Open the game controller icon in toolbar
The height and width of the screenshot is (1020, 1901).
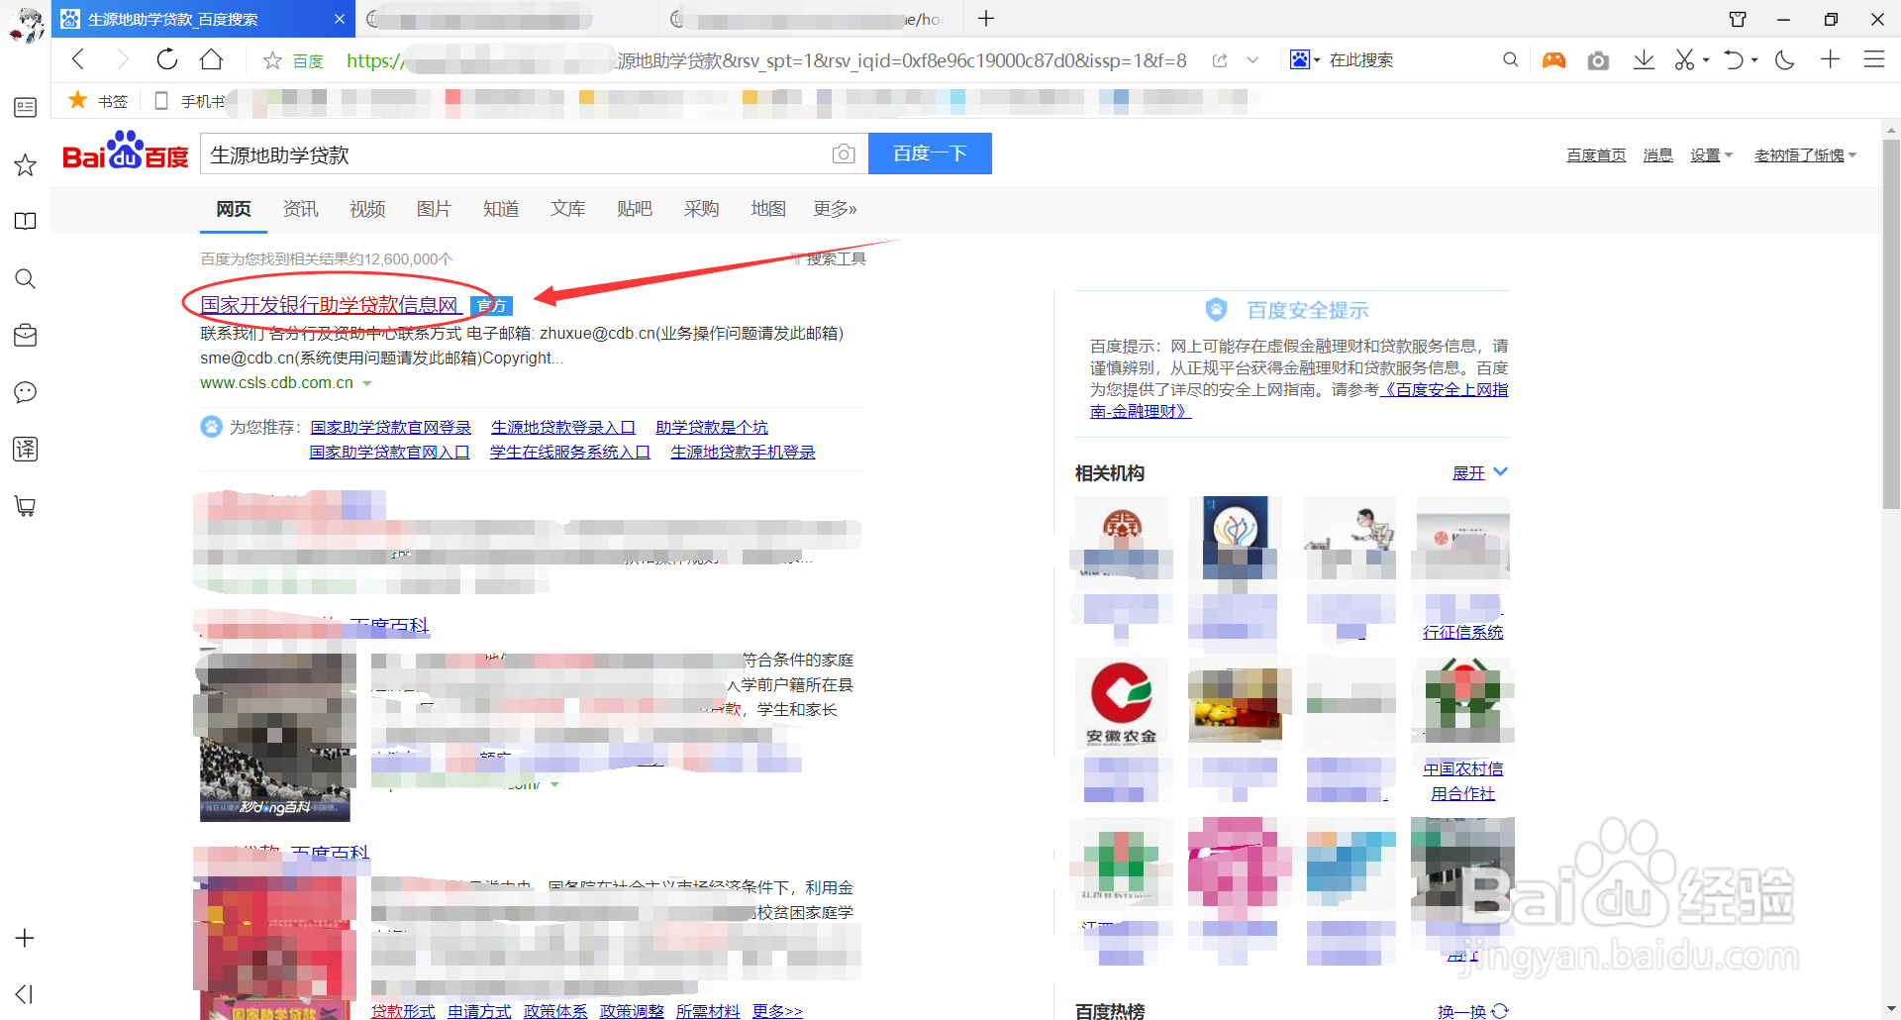click(1553, 60)
